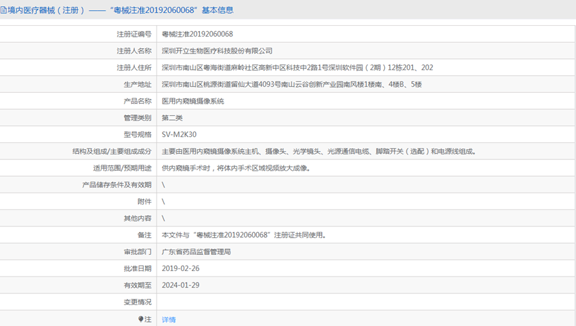Click the 附件 label
Image resolution: width=576 pixels, height=326 pixels.
[x=144, y=202]
